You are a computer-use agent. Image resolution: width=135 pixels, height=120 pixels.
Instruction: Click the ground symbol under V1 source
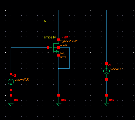tap(106, 104)
